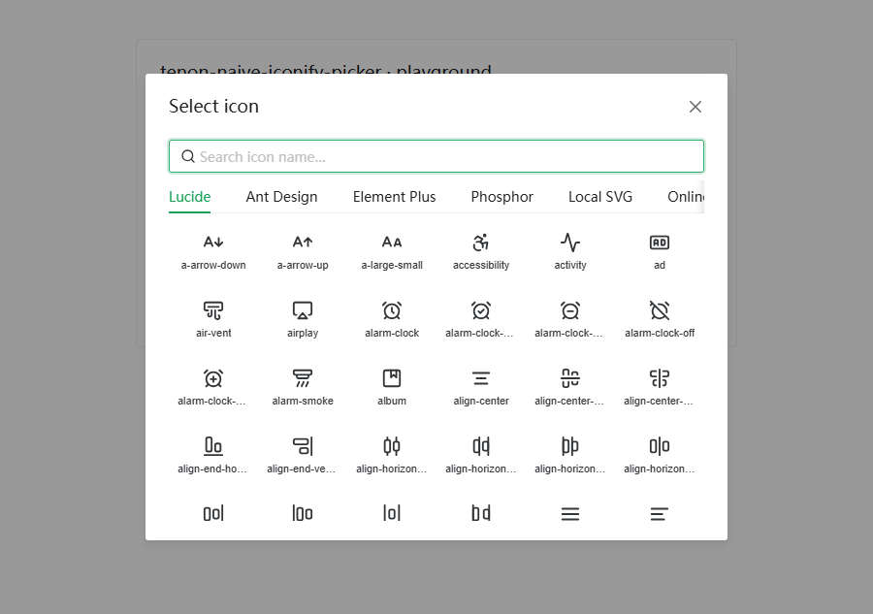The image size is (873, 614).
Task: Switch to the Element Plus tab
Action: pyautogui.click(x=394, y=197)
